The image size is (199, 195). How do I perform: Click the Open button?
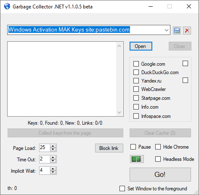[x=141, y=46]
